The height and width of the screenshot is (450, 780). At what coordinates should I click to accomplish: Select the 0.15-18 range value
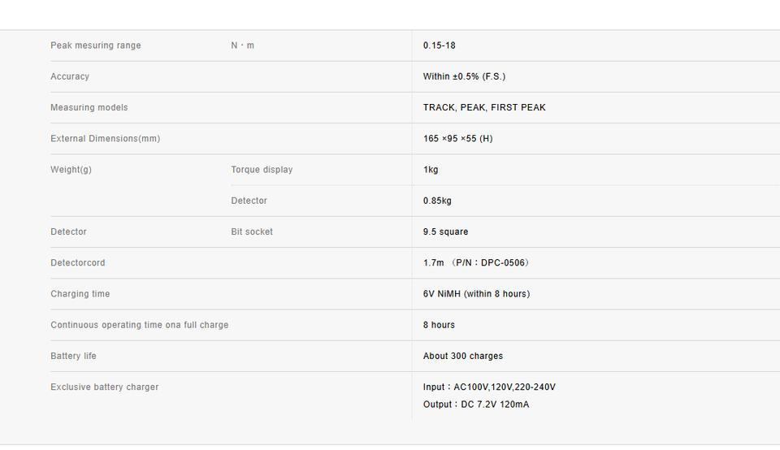coord(440,45)
